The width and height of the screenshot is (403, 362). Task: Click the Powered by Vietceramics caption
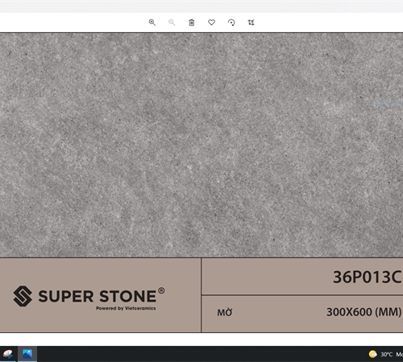[x=126, y=308]
